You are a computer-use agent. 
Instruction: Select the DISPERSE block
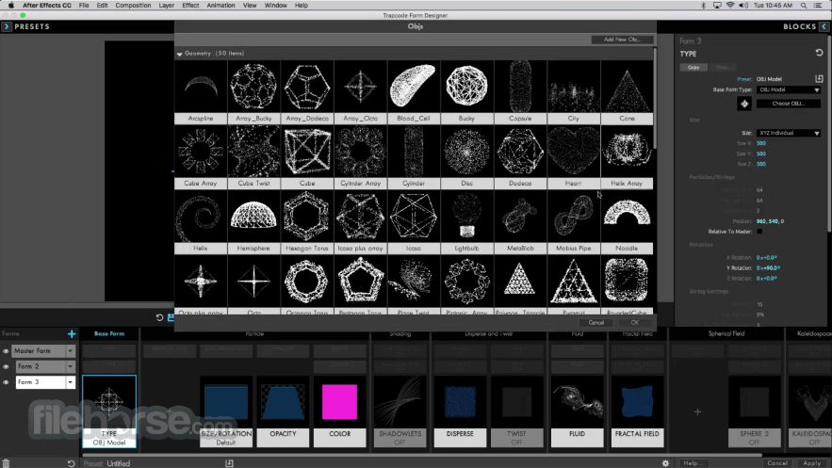point(460,412)
